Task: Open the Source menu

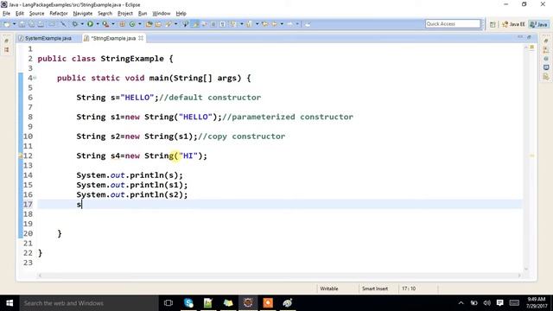Action: coord(36,14)
